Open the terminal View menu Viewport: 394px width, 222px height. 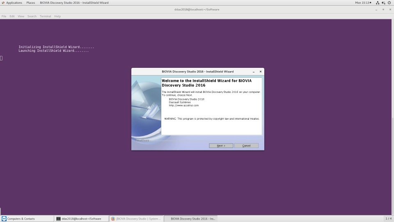pyautogui.click(x=21, y=16)
